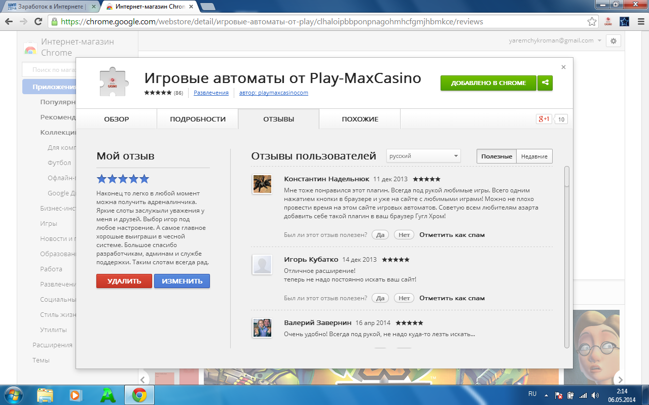Share the extension with the share icon
649x405 pixels.
click(x=545, y=83)
